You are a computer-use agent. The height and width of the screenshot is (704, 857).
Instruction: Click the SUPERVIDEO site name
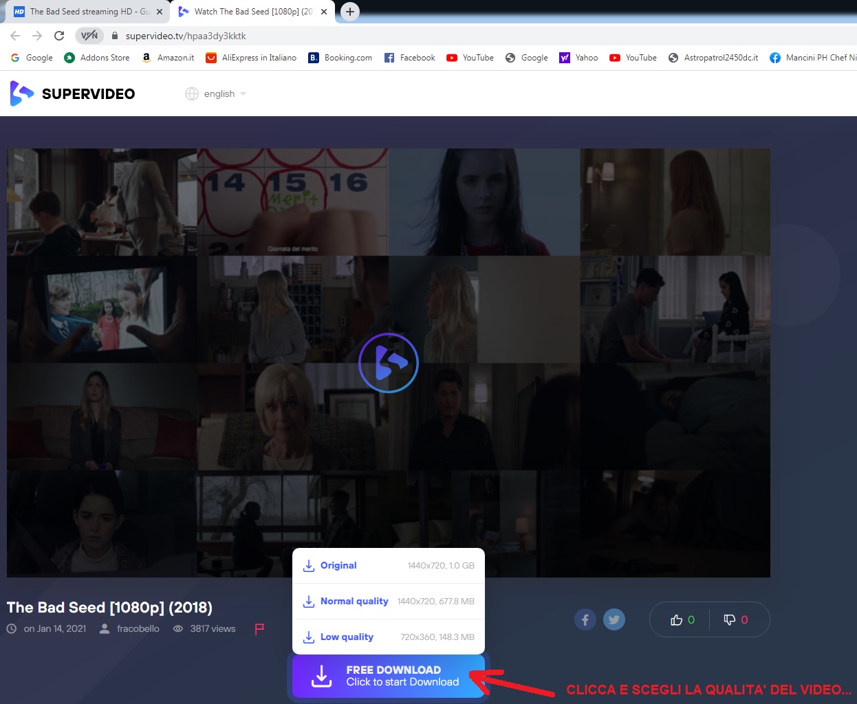click(x=88, y=94)
